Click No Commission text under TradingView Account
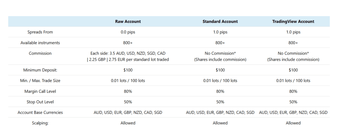Image resolution: width=344 pixels, height=135 pixels. click(x=293, y=53)
